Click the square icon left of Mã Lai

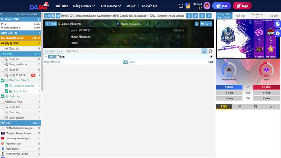197,24
